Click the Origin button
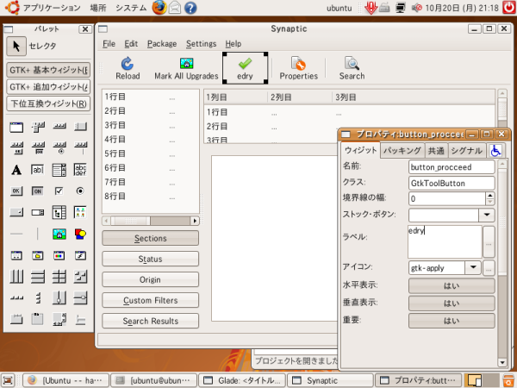 [150, 279]
